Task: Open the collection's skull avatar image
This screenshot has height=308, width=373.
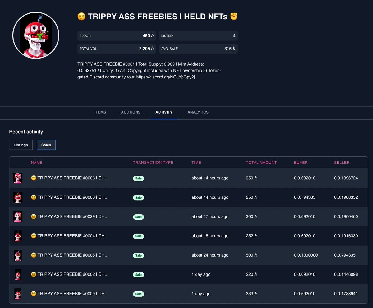Action: click(36, 36)
